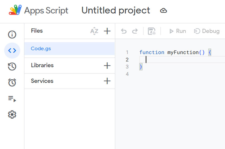Open the Triggers alarm clock icon

click(x=12, y=82)
